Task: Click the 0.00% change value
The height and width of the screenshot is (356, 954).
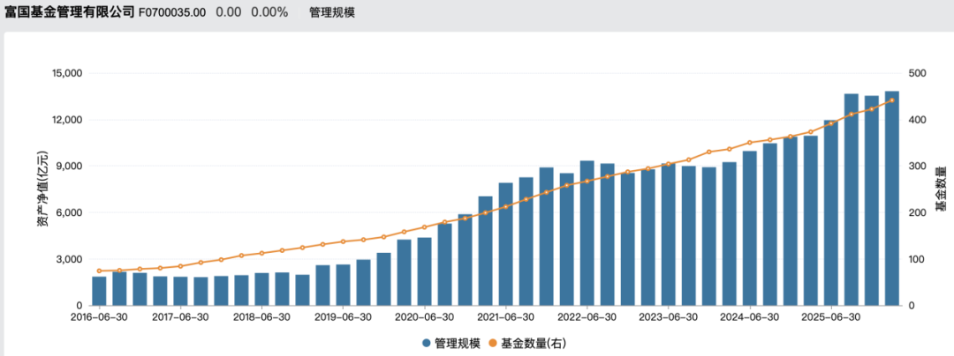Action: pyautogui.click(x=269, y=12)
